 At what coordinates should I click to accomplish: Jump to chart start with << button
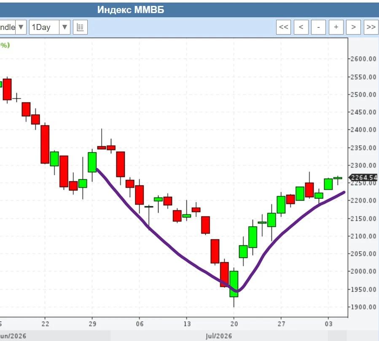(284, 27)
